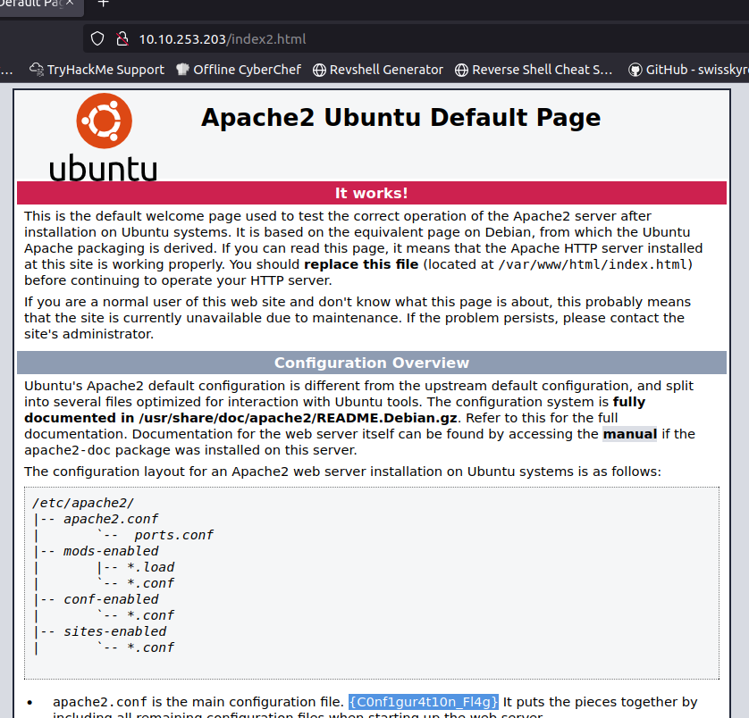Screen dimensions: 749x718
Task: Click the URL address bar field
Action: click(x=402, y=38)
